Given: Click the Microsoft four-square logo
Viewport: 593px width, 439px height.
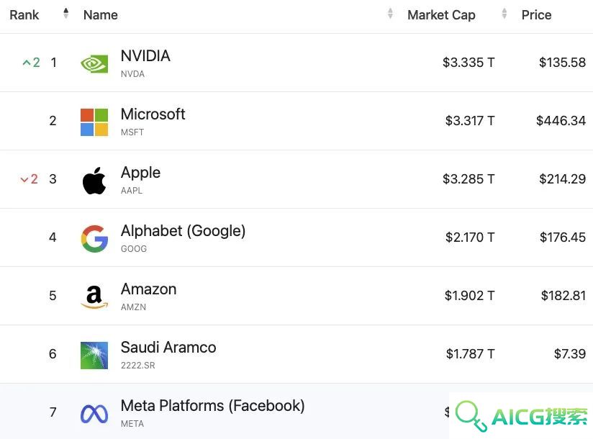Looking at the screenshot, I should point(94,122).
